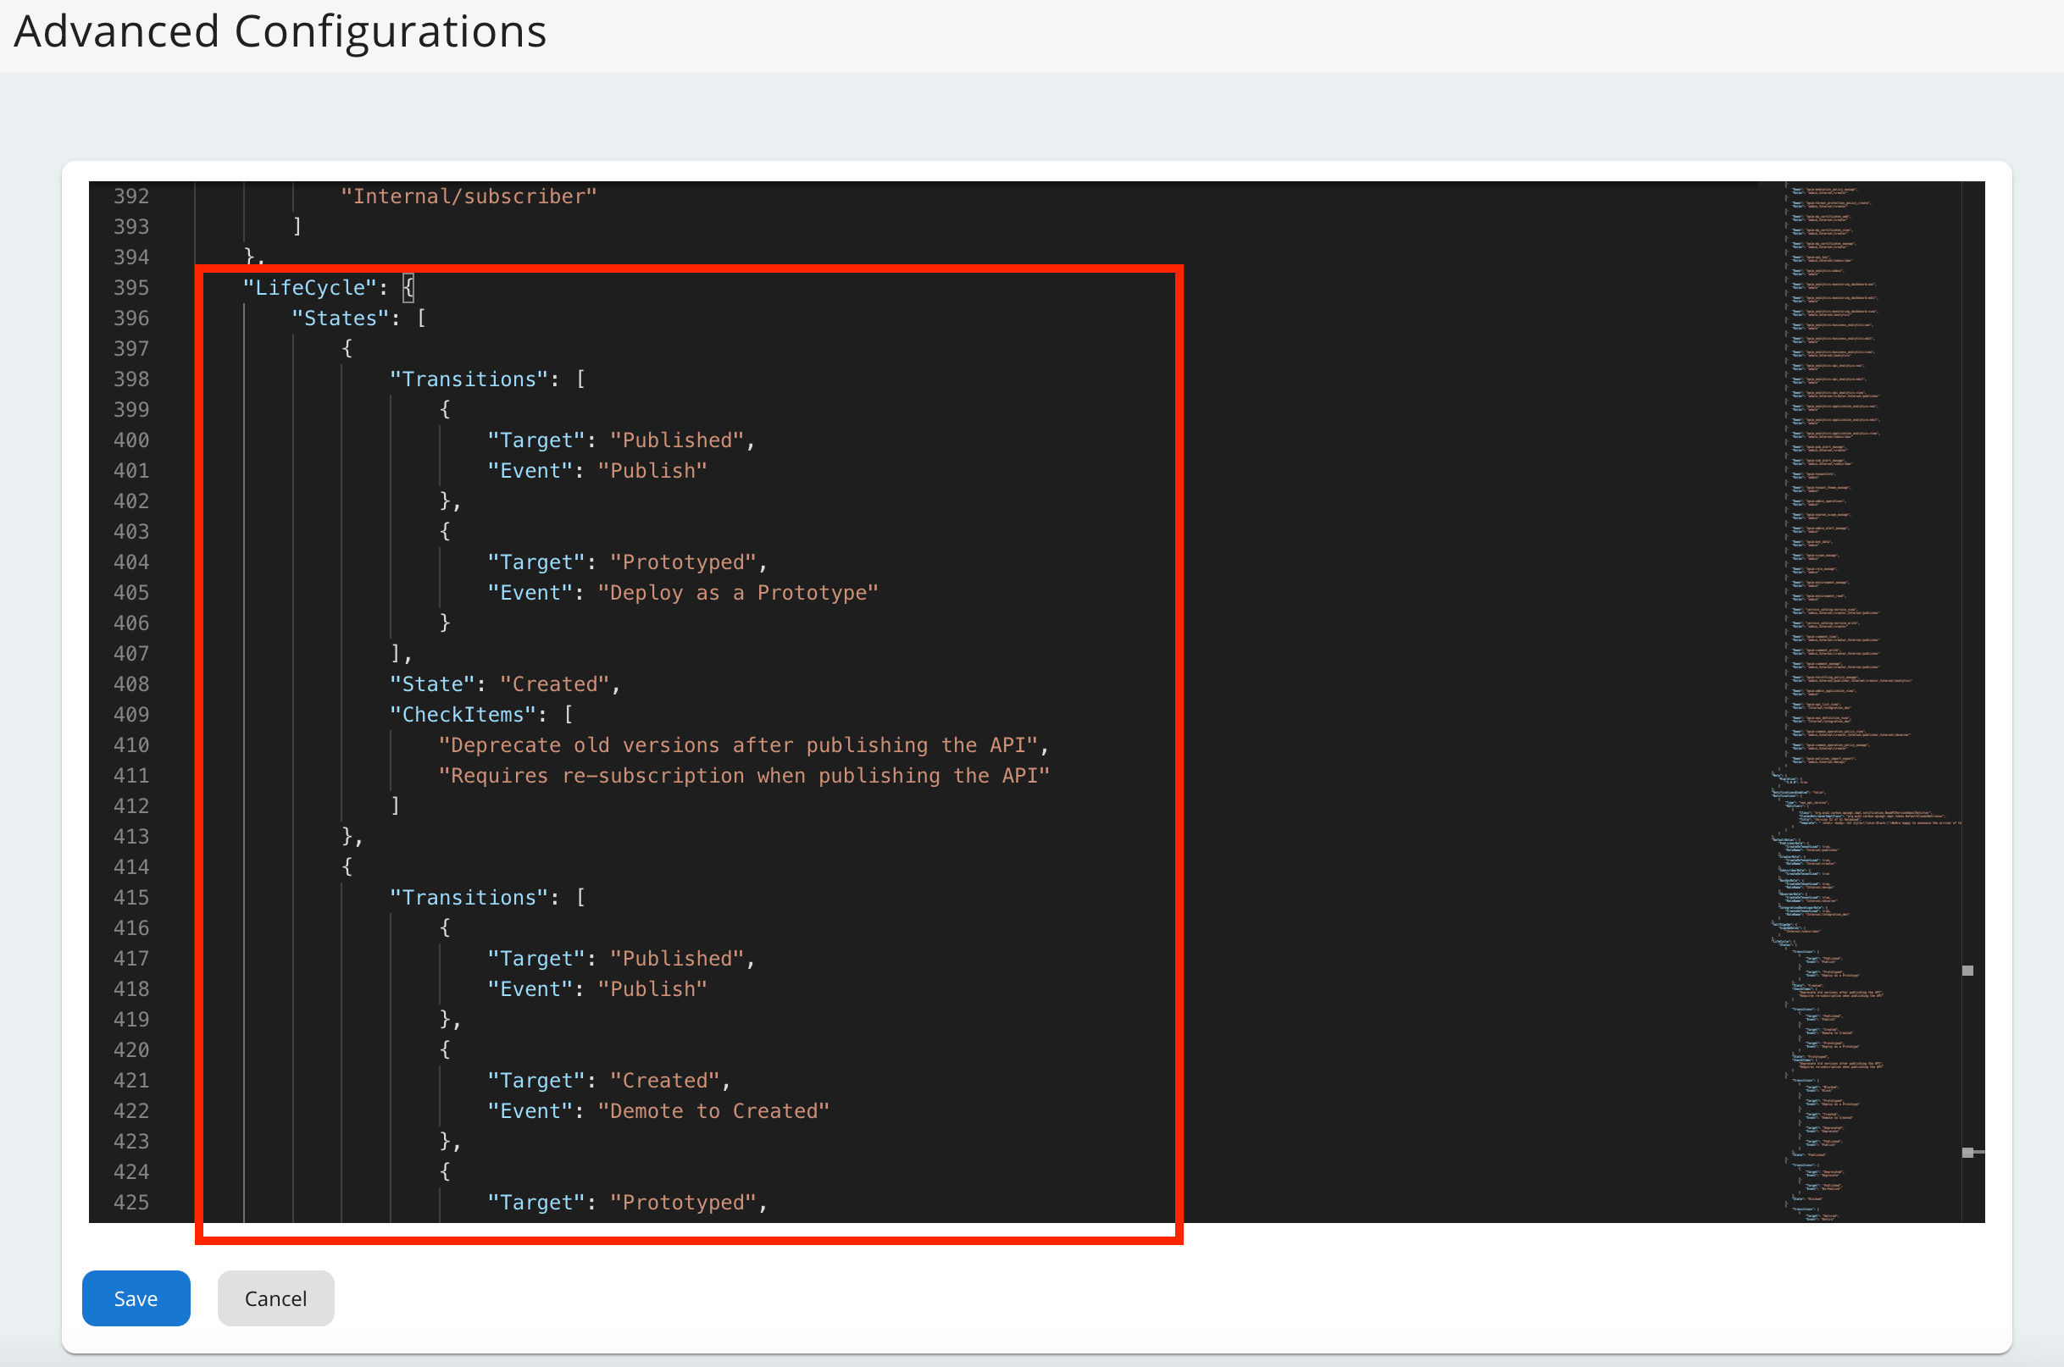2064x1367 pixels.
Task: Click "Created" target value on line 421
Action: [x=664, y=1080]
